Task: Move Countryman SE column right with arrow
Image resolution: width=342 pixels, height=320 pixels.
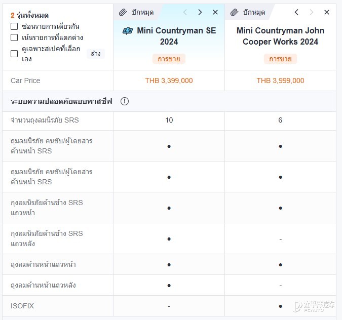Action: click(200, 12)
